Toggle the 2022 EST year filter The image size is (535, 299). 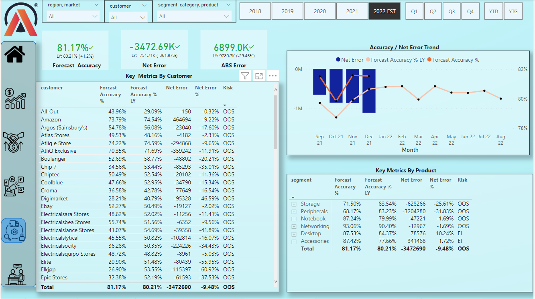(x=384, y=11)
